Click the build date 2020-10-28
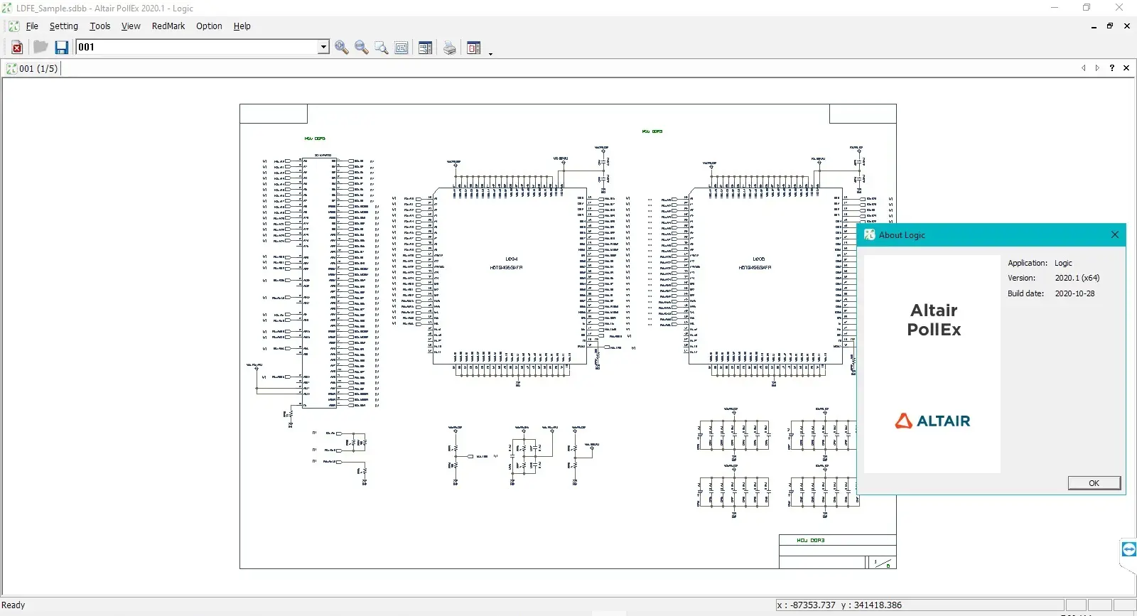1137x616 pixels. coord(1074,293)
